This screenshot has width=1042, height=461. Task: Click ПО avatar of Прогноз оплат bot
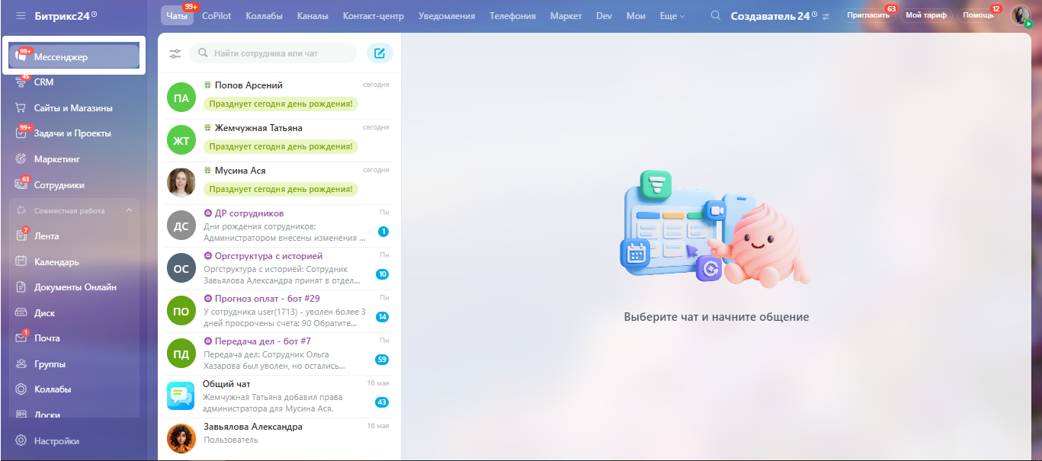tap(181, 311)
